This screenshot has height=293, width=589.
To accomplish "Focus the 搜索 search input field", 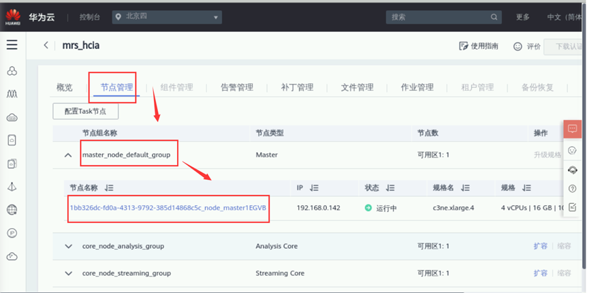I will (444, 17).
